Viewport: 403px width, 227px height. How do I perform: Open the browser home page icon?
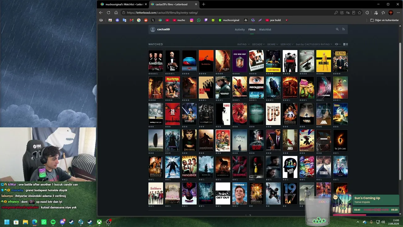(116, 13)
